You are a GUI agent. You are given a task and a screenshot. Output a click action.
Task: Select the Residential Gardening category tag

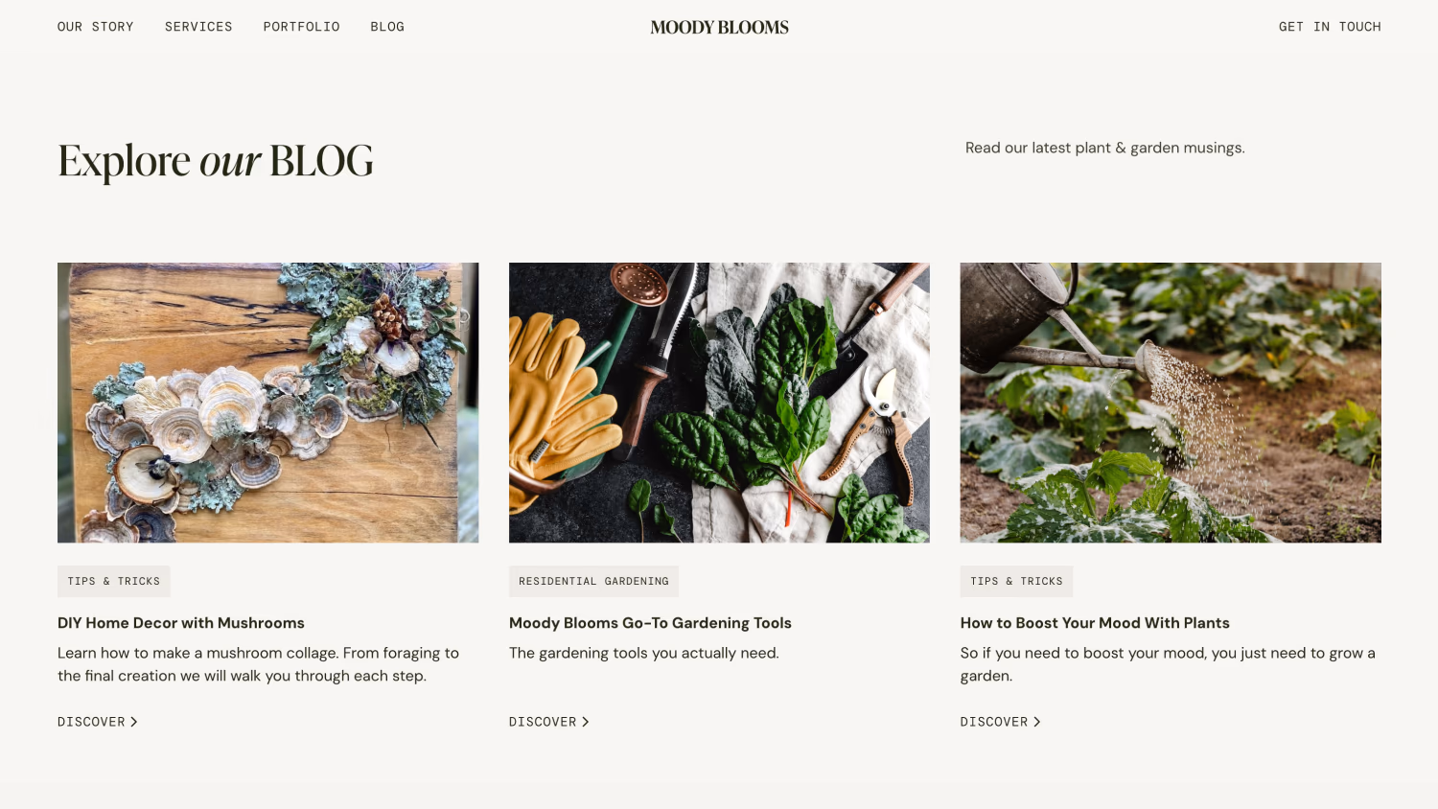[x=593, y=581]
